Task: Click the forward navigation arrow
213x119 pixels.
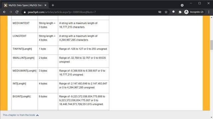Action: click(x=11, y=12)
